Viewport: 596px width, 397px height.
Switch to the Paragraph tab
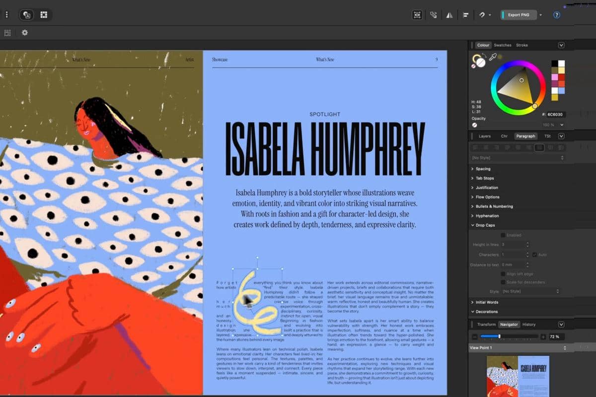525,136
